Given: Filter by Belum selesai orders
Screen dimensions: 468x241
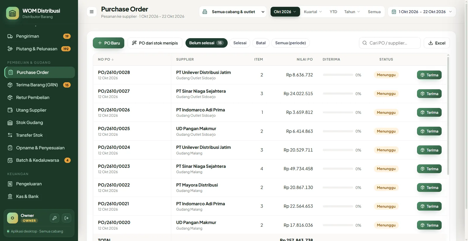Looking at the screenshot, I should point(207,43).
